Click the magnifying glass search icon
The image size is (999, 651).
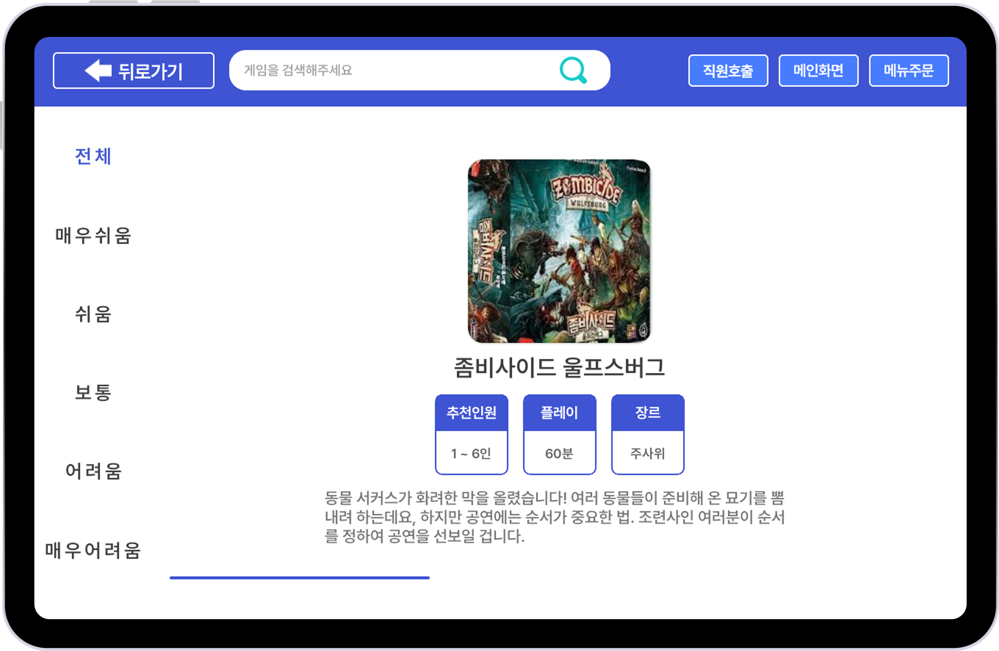[x=573, y=70]
